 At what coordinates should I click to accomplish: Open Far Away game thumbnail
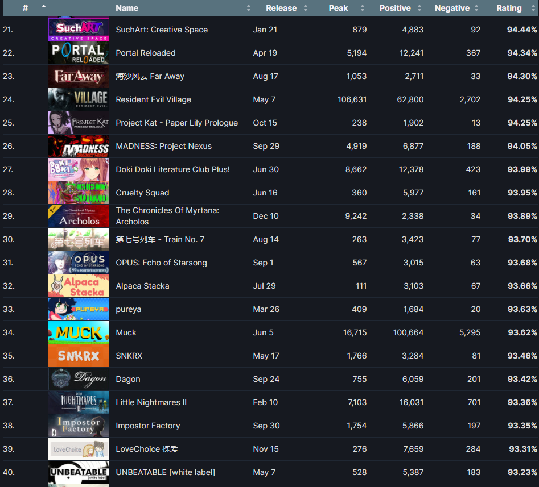pyautogui.click(x=79, y=76)
